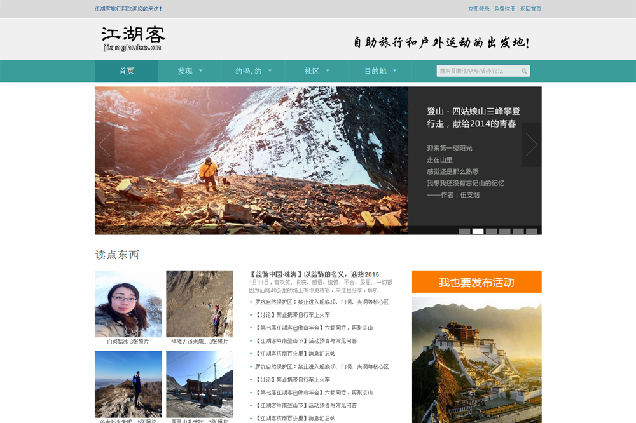Viewport: 636px width, 423px height.
Task: Select the last carousel indicator dot
Action: point(531,231)
